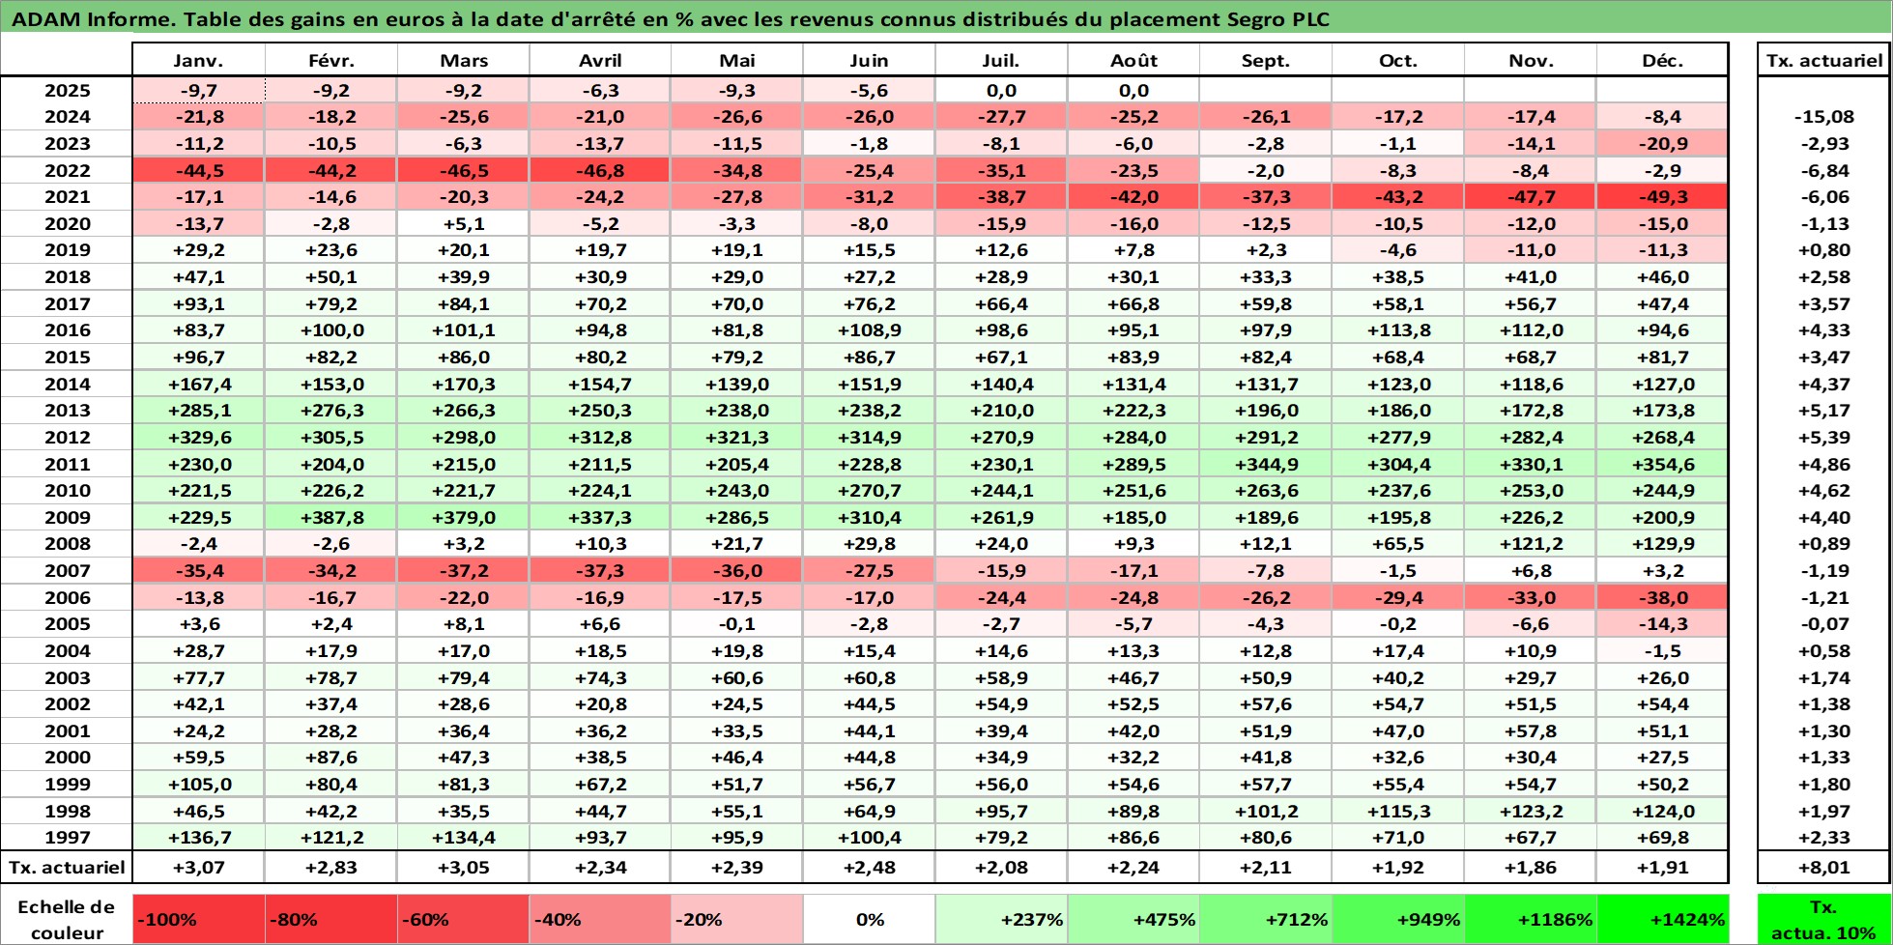Image resolution: width=1893 pixels, height=945 pixels.
Task: Select cell +354,6 in the 2011 row
Action: [x=1662, y=465]
